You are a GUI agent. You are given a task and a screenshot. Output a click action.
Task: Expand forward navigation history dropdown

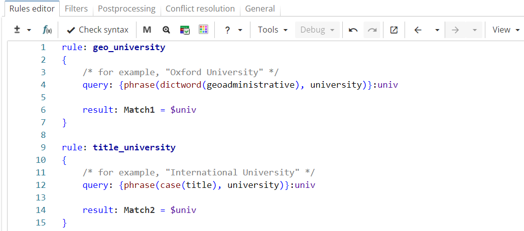474,30
